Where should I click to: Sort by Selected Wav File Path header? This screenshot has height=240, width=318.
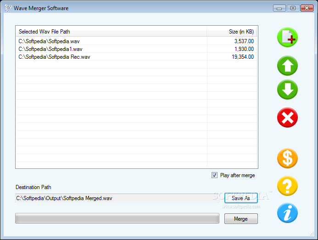click(x=111, y=32)
